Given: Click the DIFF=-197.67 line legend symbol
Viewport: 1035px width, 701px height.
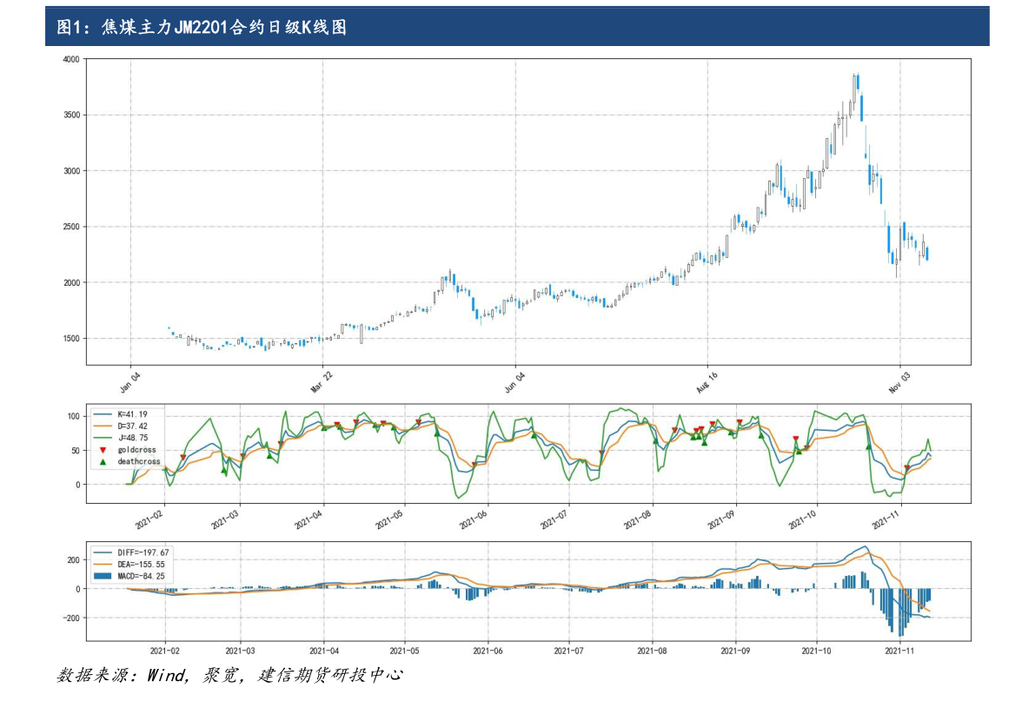Looking at the screenshot, I should (x=102, y=552).
